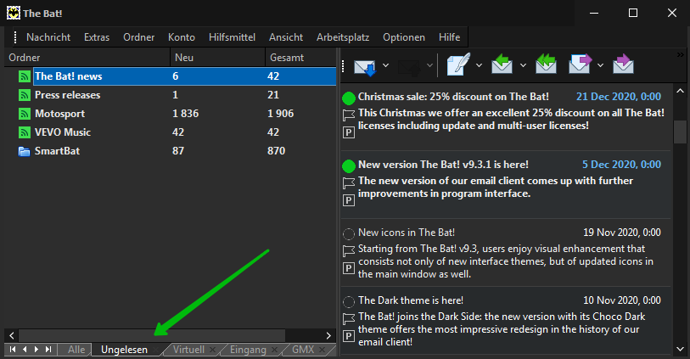The image size is (690, 359).
Task: Click P park icon on New version v9.3.1
Action: point(349,200)
